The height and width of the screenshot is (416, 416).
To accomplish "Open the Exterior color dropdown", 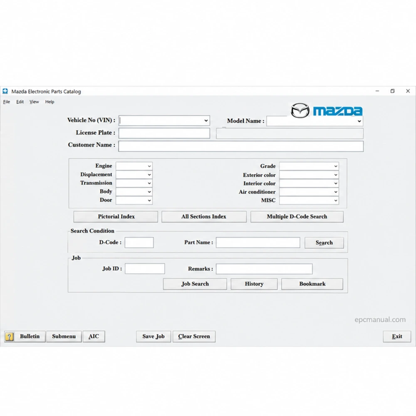I will click(309, 175).
